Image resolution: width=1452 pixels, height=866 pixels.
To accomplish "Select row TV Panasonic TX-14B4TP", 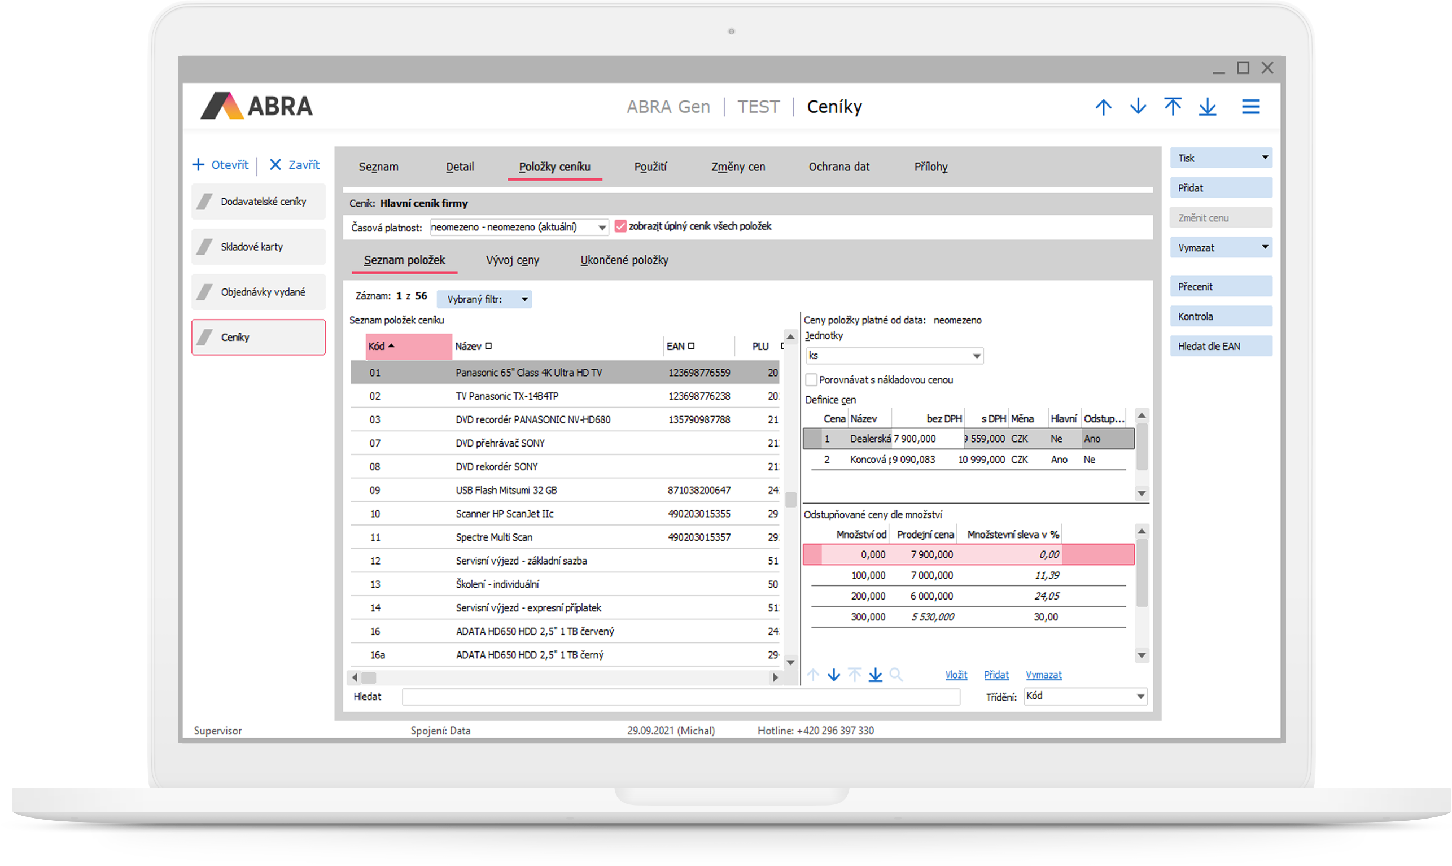I will 565,396.
